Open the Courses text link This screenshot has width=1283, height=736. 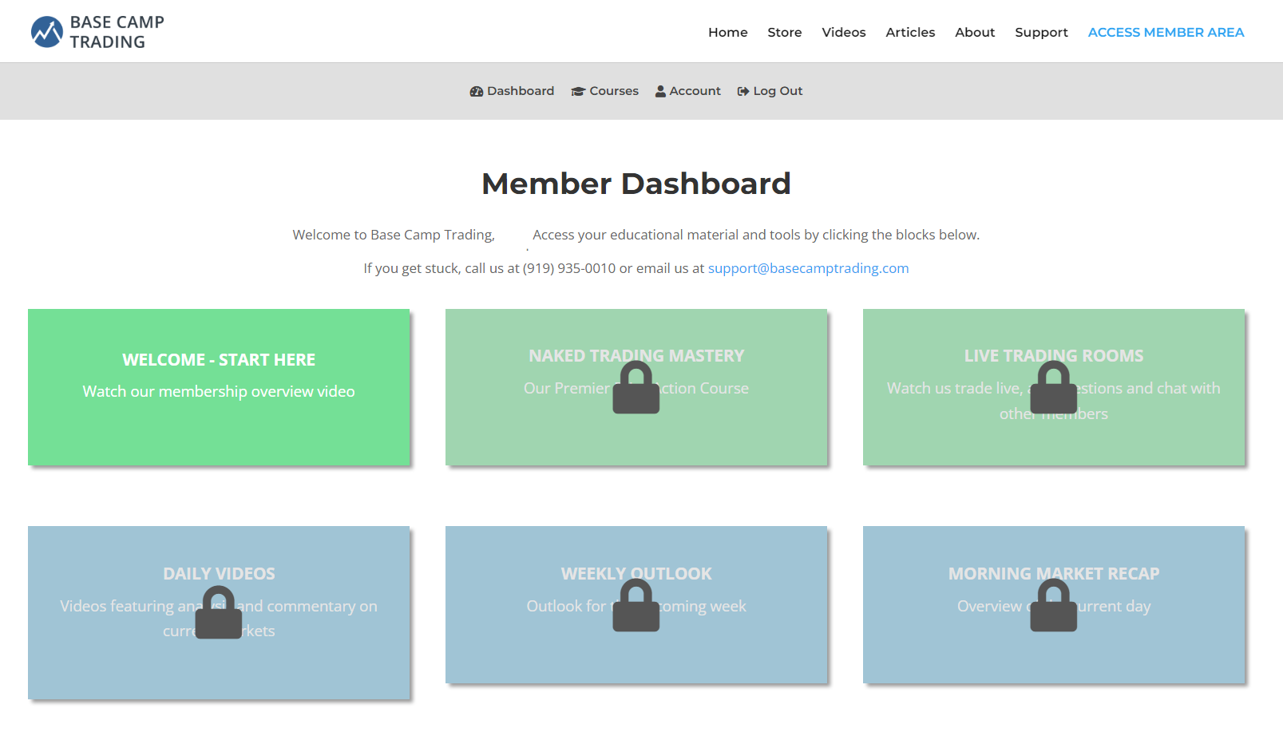(614, 91)
